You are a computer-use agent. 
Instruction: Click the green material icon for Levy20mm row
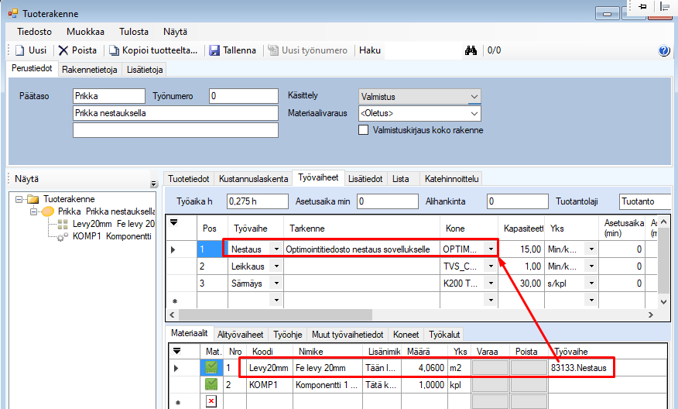211,367
